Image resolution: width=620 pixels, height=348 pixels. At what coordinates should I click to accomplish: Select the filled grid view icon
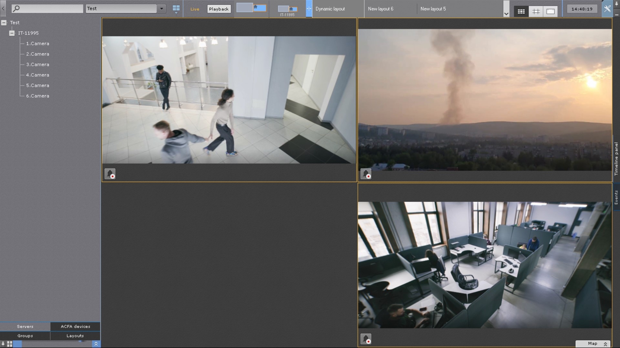pos(521,12)
